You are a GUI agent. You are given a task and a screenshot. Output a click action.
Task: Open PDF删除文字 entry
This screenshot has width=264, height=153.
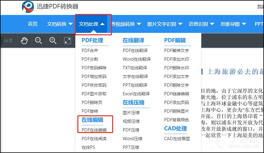[x=176, y=85]
